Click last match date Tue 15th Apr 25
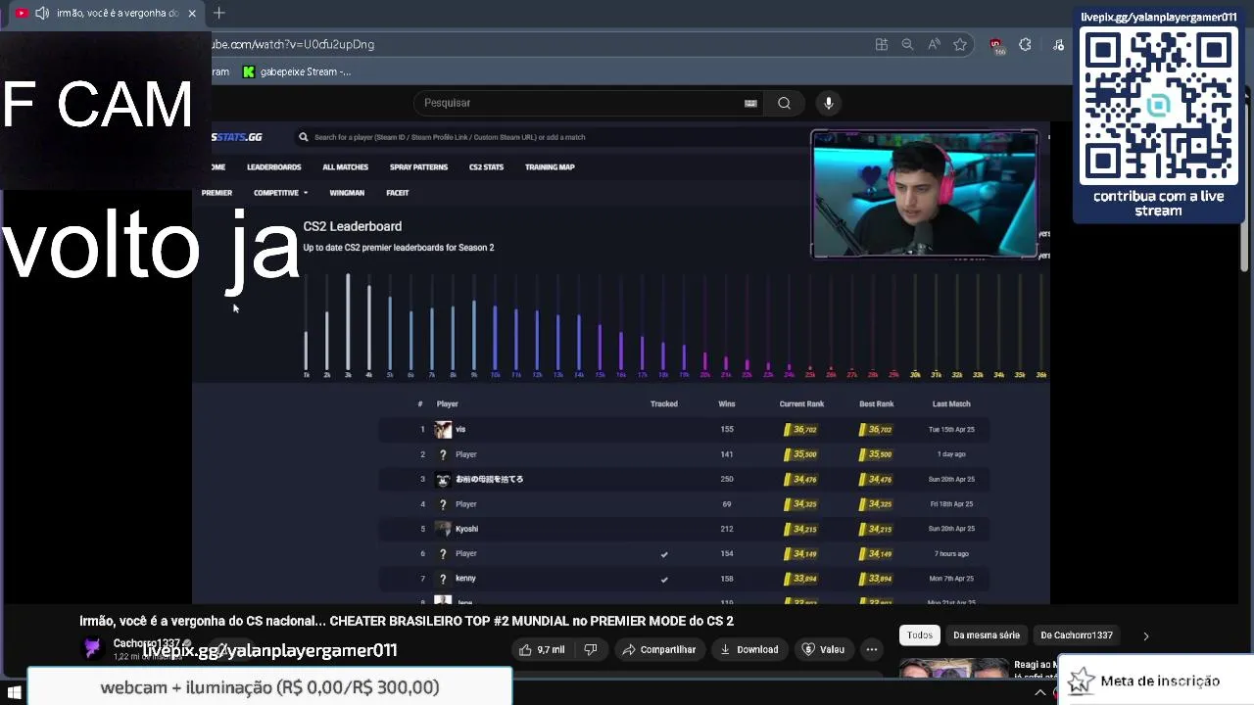Screen dimensions: 1254x705 tap(951, 429)
